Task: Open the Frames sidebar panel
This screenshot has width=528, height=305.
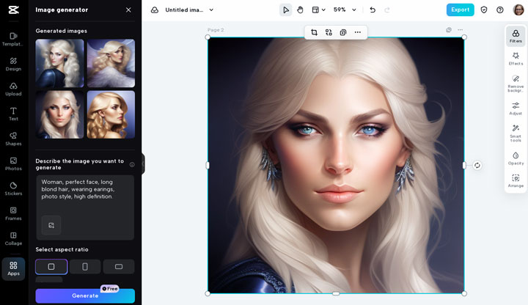Action: tap(13, 213)
